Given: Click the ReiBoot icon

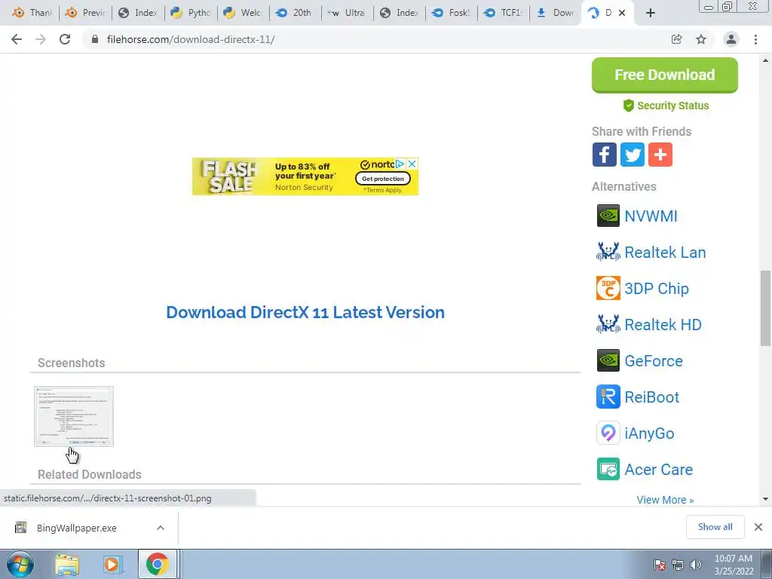Looking at the screenshot, I should click(608, 397).
